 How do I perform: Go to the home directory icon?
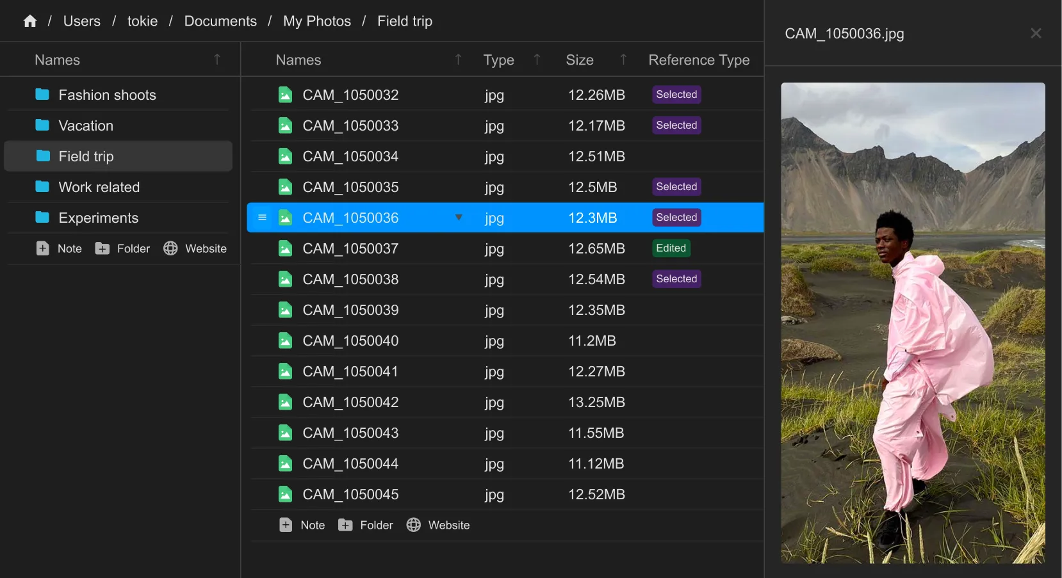30,21
